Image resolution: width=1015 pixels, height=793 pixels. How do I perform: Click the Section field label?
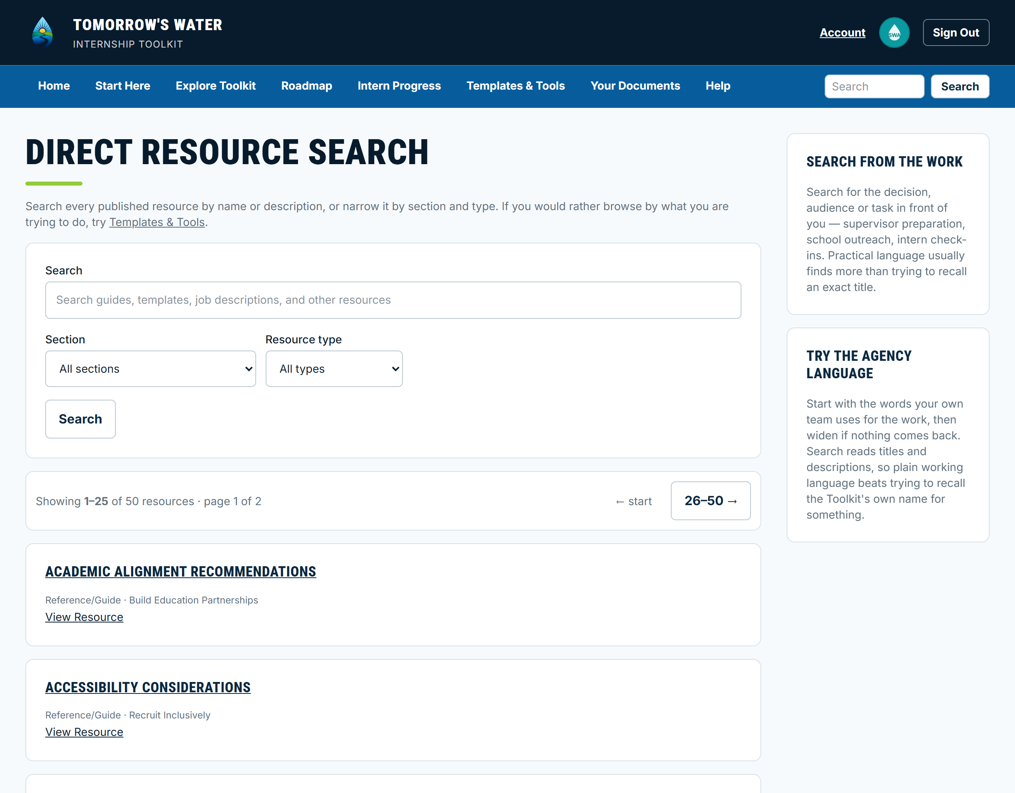tap(65, 339)
